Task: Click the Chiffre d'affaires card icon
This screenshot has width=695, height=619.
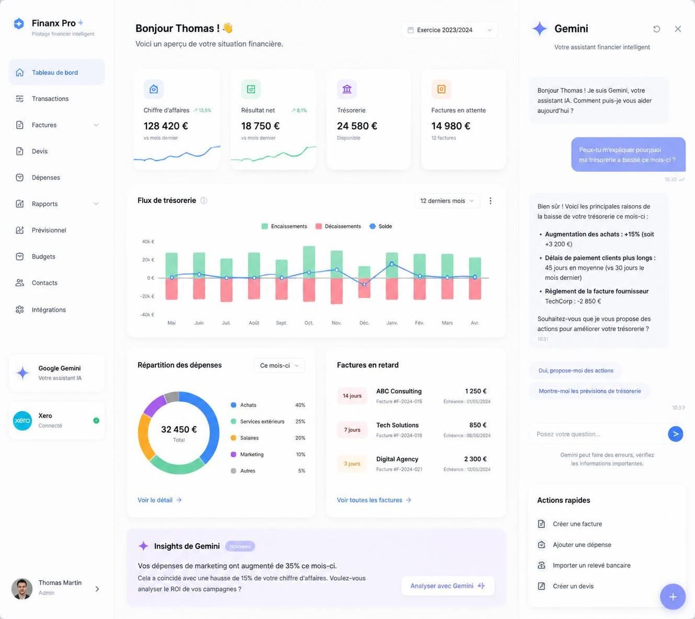Action: pos(154,89)
